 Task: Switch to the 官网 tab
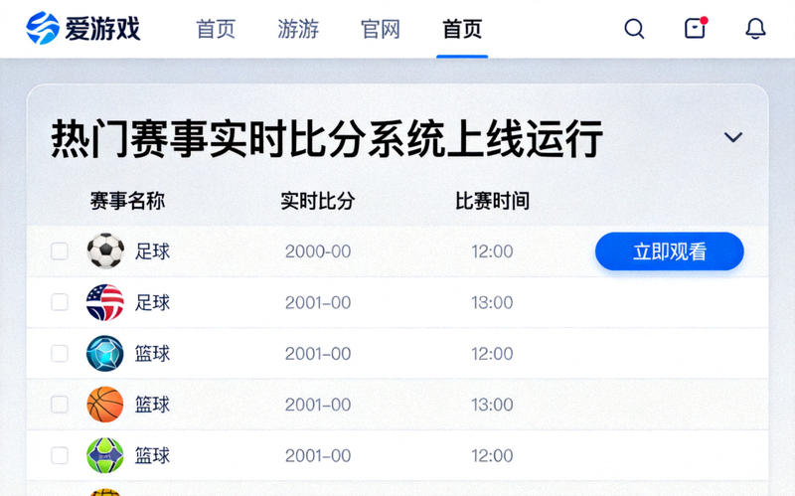pyautogui.click(x=381, y=29)
